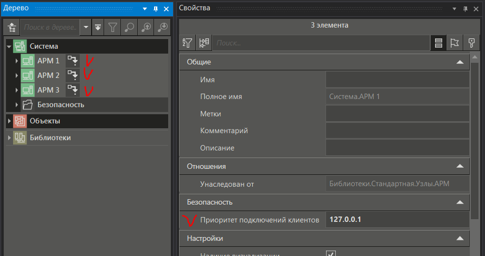Click the alphabetical sort icon in Свойства toolbar
This screenshot has height=256, width=485.
click(x=188, y=43)
